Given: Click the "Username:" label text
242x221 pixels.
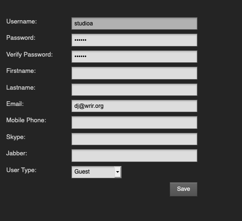Looking at the screenshot, I should coord(22,22).
